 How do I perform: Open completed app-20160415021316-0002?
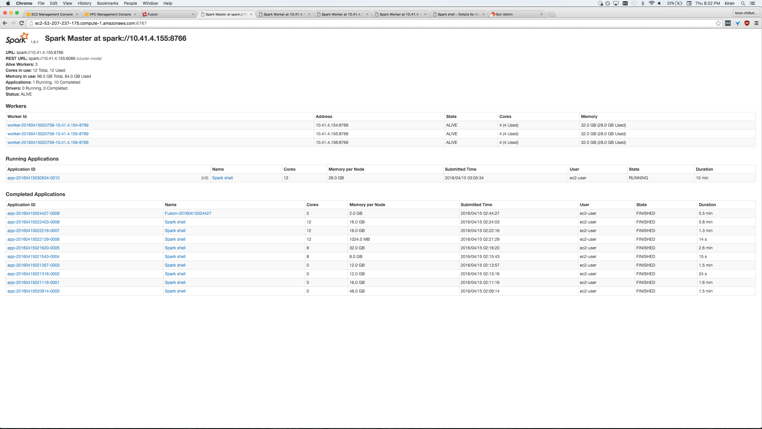click(33, 274)
